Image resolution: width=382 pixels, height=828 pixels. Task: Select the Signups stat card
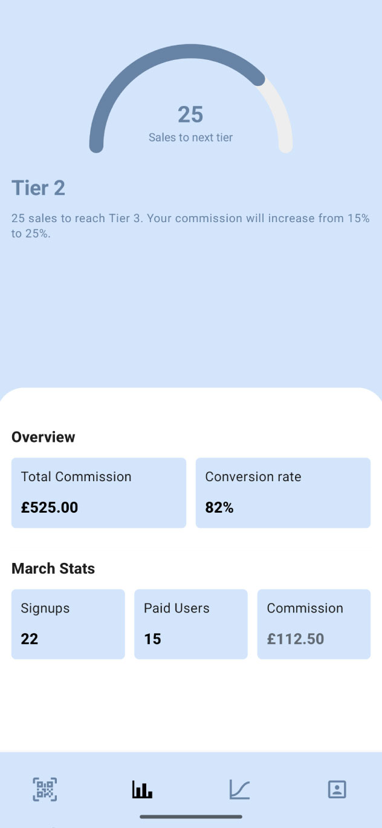pos(68,624)
